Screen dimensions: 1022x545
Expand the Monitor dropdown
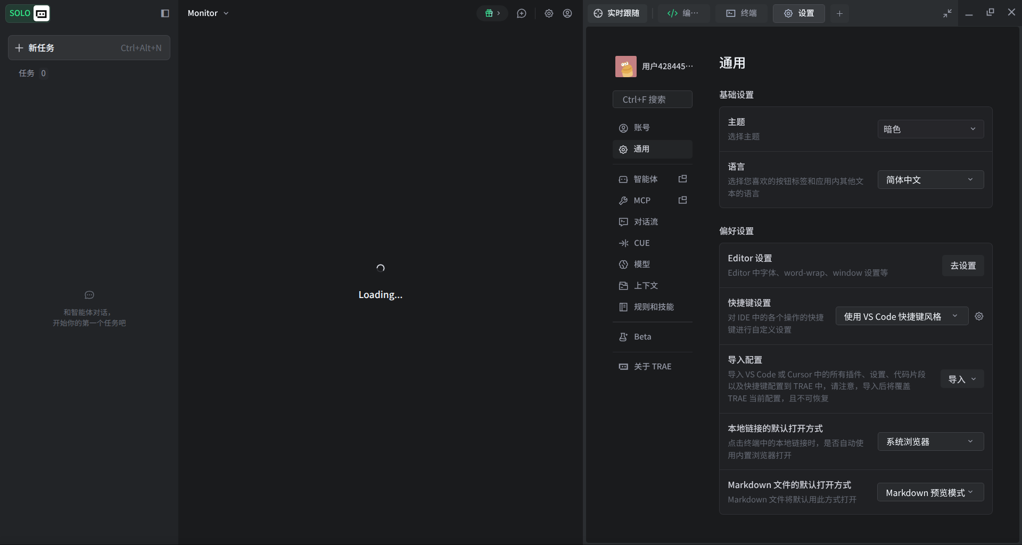[x=208, y=13]
